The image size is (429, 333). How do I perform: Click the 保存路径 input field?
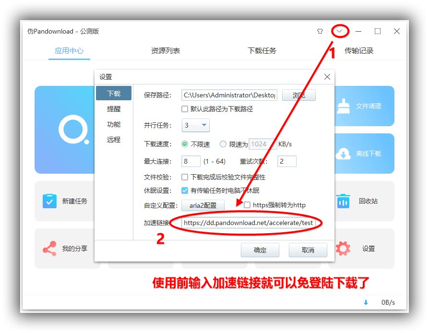(229, 95)
